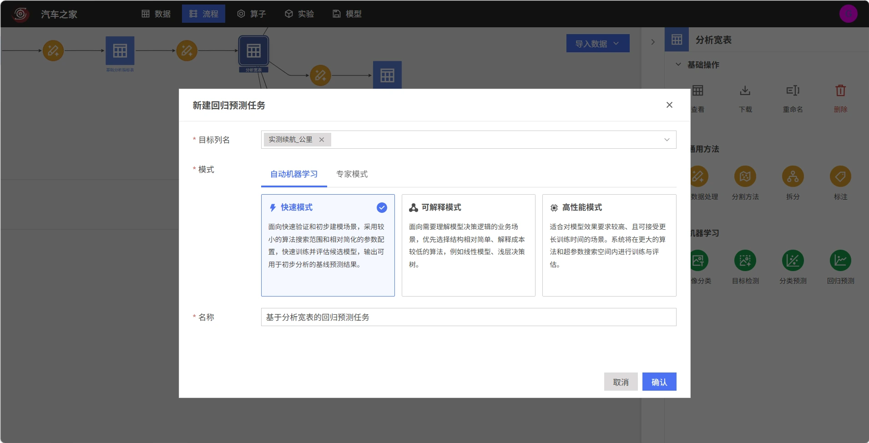Image resolution: width=869 pixels, height=443 pixels.
Task: Collapse the right panel with chevron
Action: (x=653, y=42)
